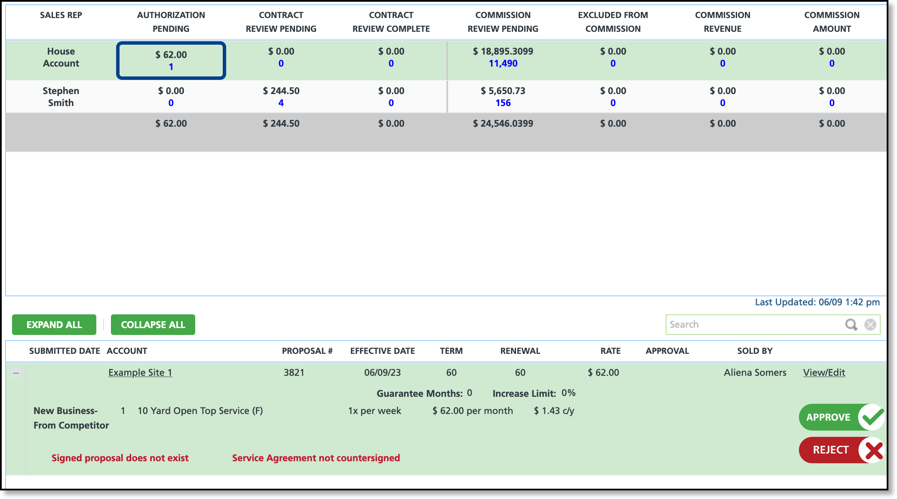The image size is (897, 499).
Task: Open House Account 11,490 commission reviews
Action: 503,64
